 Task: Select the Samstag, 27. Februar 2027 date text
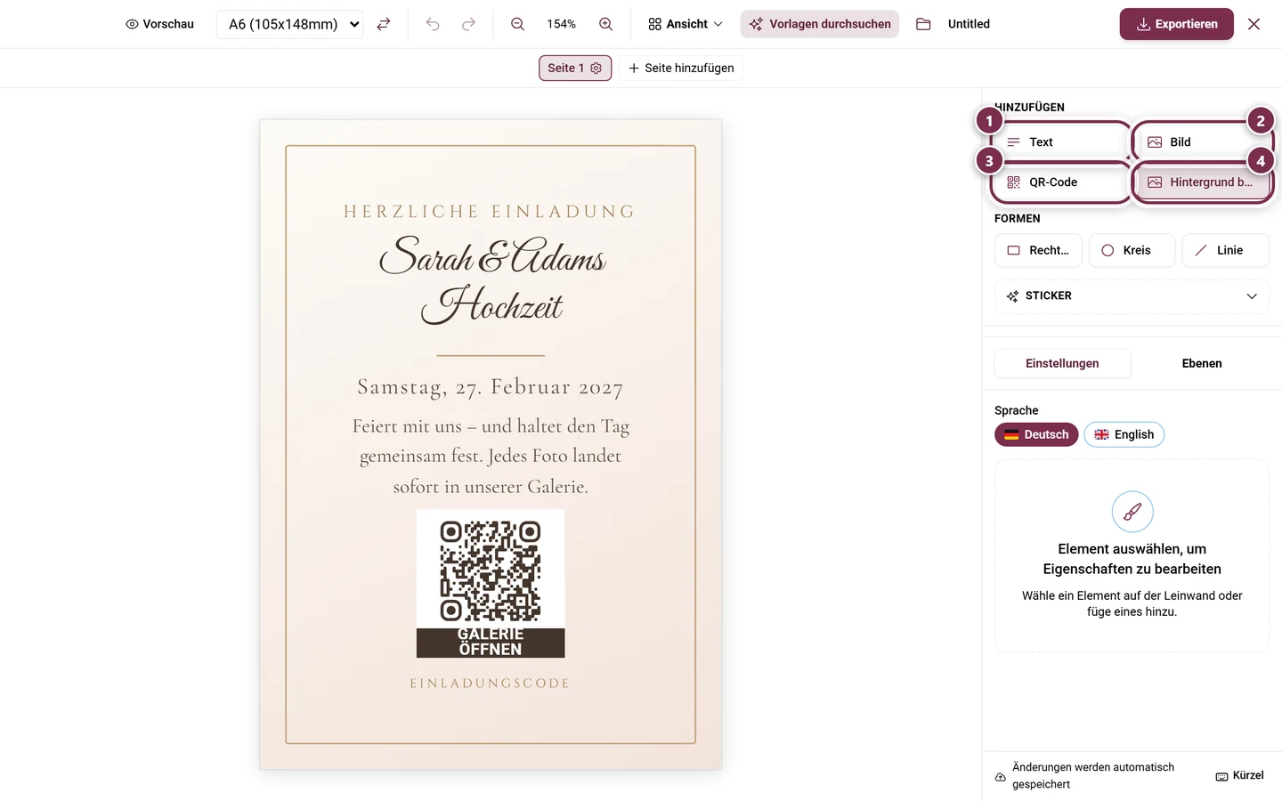coord(491,387)
